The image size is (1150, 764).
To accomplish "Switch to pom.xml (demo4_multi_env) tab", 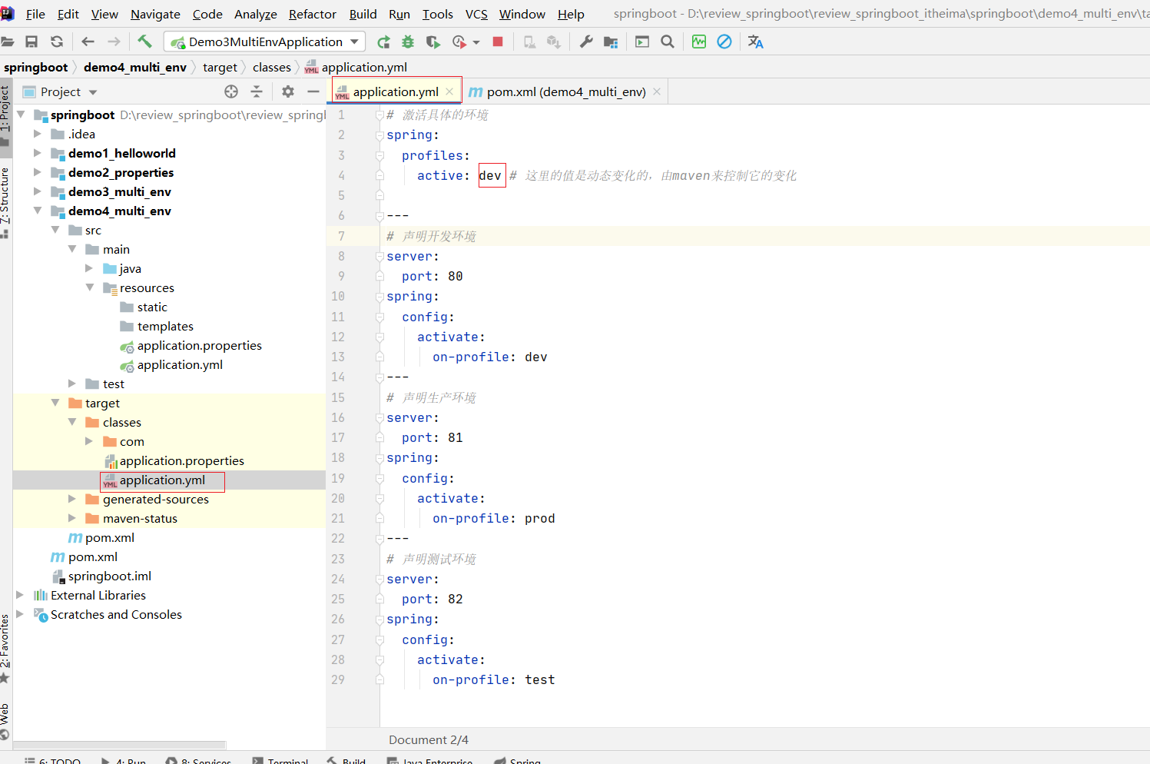I will pos(565,91).
